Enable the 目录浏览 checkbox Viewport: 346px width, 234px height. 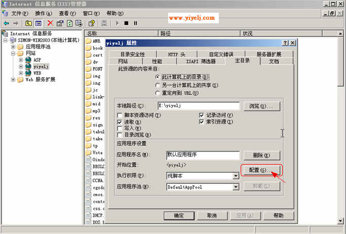120,135
